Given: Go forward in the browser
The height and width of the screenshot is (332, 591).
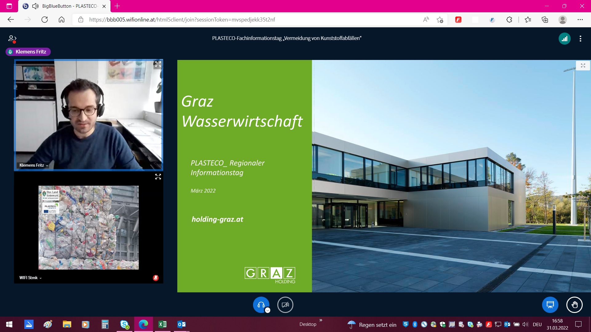Looking at the screenshot, I should coord(28,20).
